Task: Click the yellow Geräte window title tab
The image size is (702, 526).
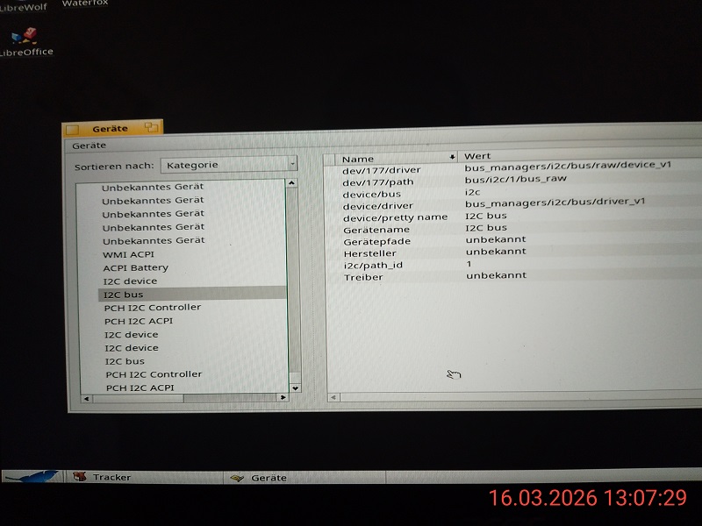Action: [110, 129]
